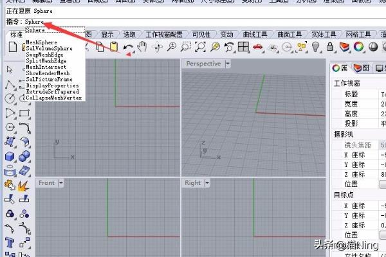Select the Boolean union spheres tool

tap(24, 156)
